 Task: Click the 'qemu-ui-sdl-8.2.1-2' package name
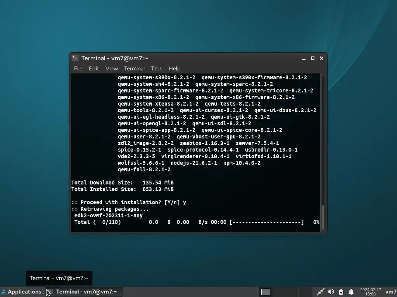[221, 123]
